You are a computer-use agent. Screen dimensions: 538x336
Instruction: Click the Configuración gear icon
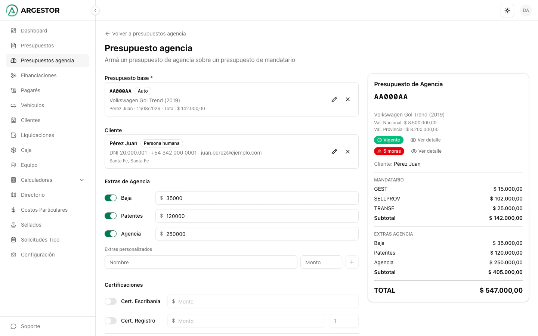tap(13, 255)
